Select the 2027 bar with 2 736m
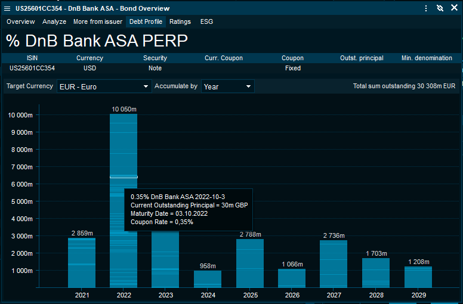 334,263
